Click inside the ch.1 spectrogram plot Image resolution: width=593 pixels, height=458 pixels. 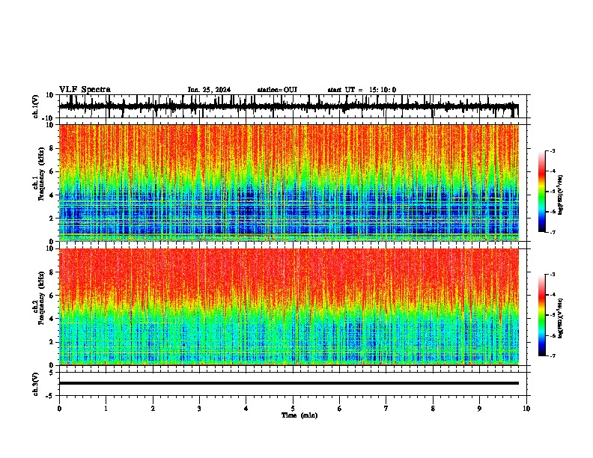(289, 183)
